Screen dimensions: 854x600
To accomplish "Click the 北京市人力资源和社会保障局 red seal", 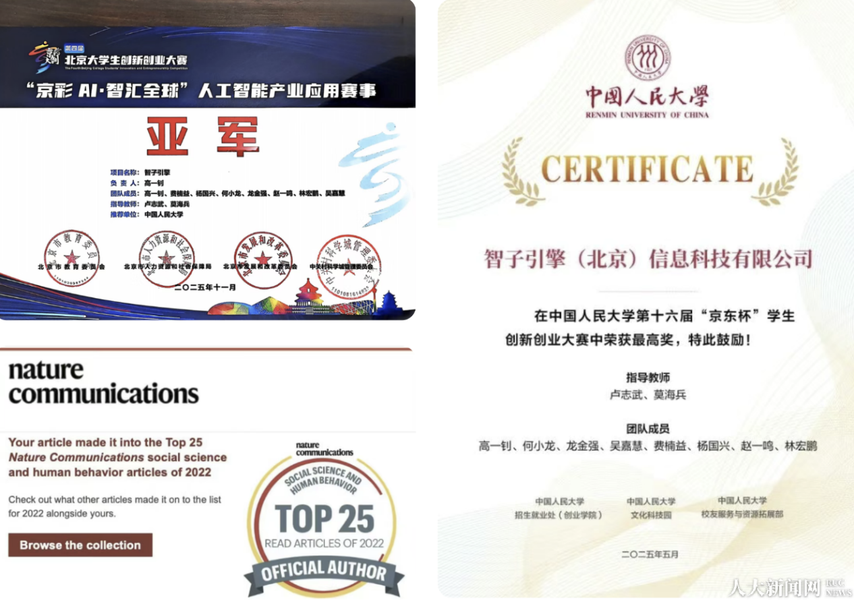I will tap(166, 259).
